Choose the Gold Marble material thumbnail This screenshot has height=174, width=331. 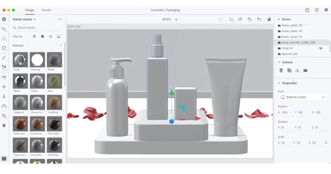pos(54,145)
